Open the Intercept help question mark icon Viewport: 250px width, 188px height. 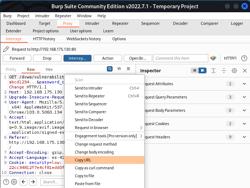tap(244, 58)
